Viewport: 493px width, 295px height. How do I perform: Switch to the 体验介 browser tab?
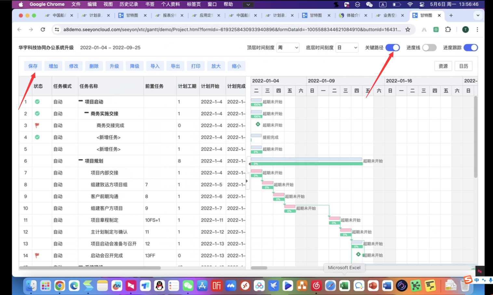[x=353, y=15]
